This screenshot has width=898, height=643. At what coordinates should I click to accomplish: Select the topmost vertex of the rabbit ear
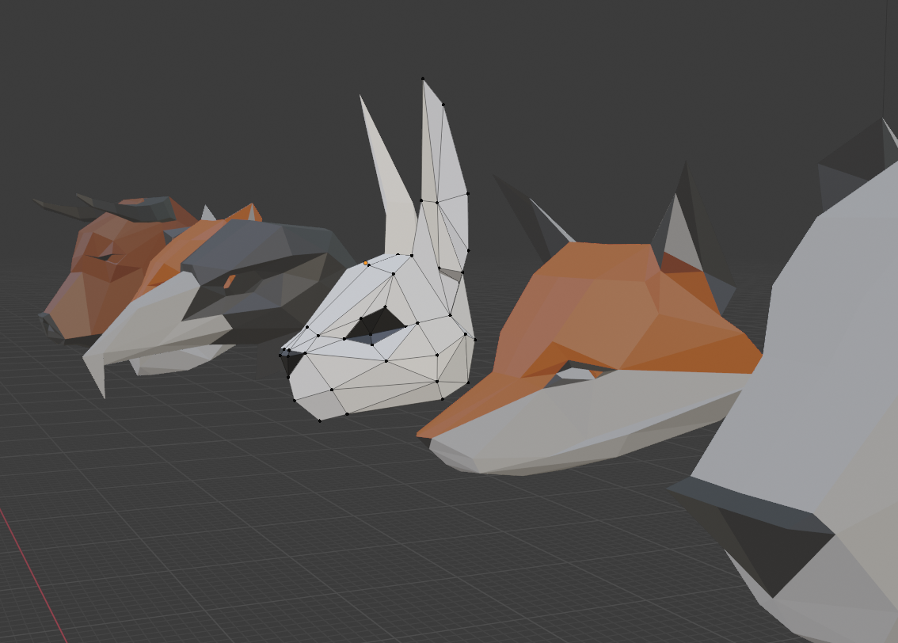[x=423, y=78]
